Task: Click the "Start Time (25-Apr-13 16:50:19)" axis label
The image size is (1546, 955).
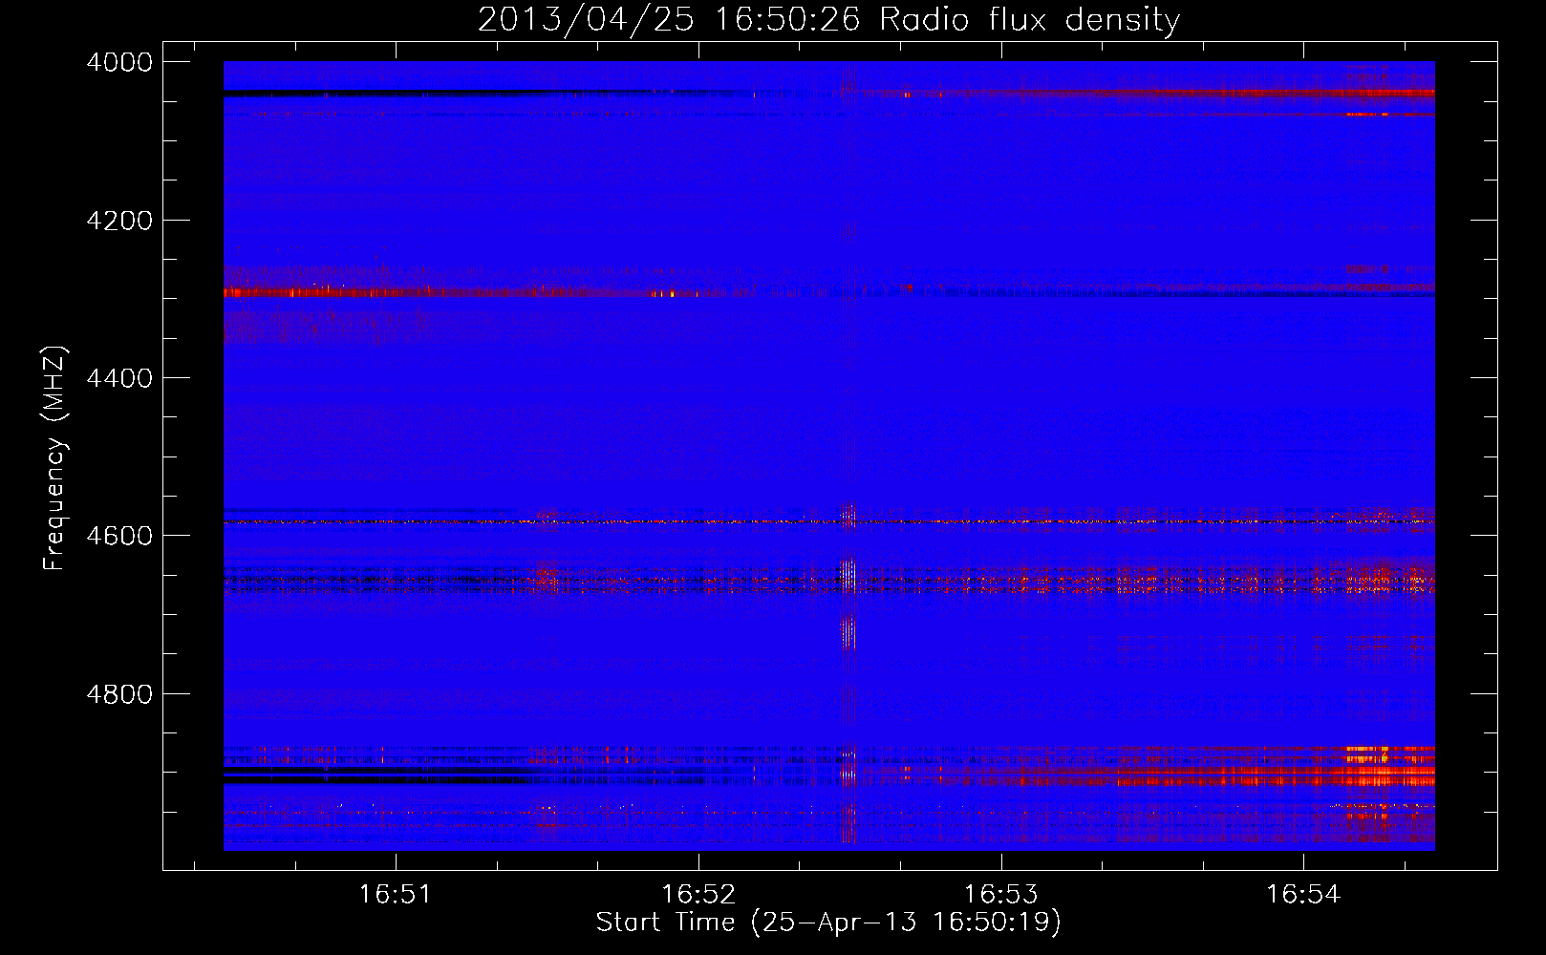Action: [828, 923]
